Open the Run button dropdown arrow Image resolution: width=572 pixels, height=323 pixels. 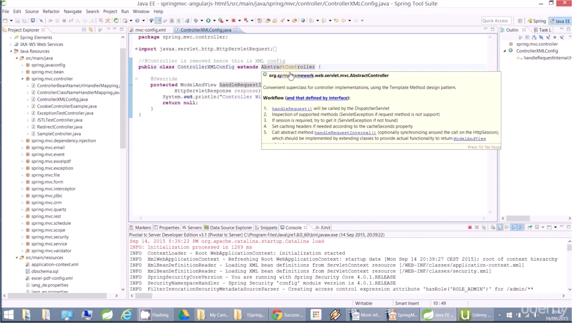(x=214, y=21)
